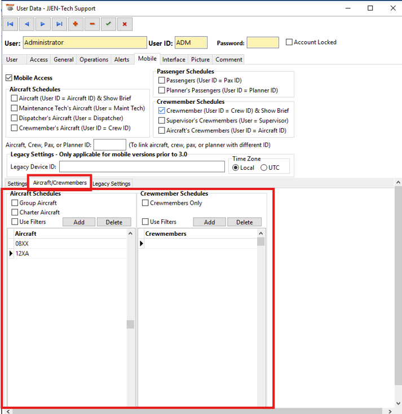
Task: Select the UTC time zone option
Action: click(264, 168)
